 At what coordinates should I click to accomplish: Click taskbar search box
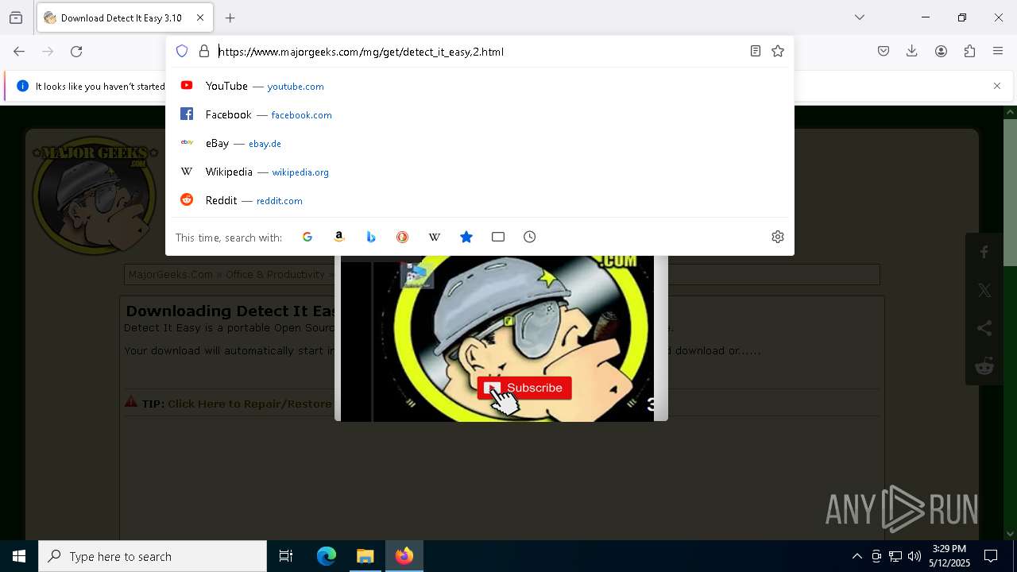153,556
